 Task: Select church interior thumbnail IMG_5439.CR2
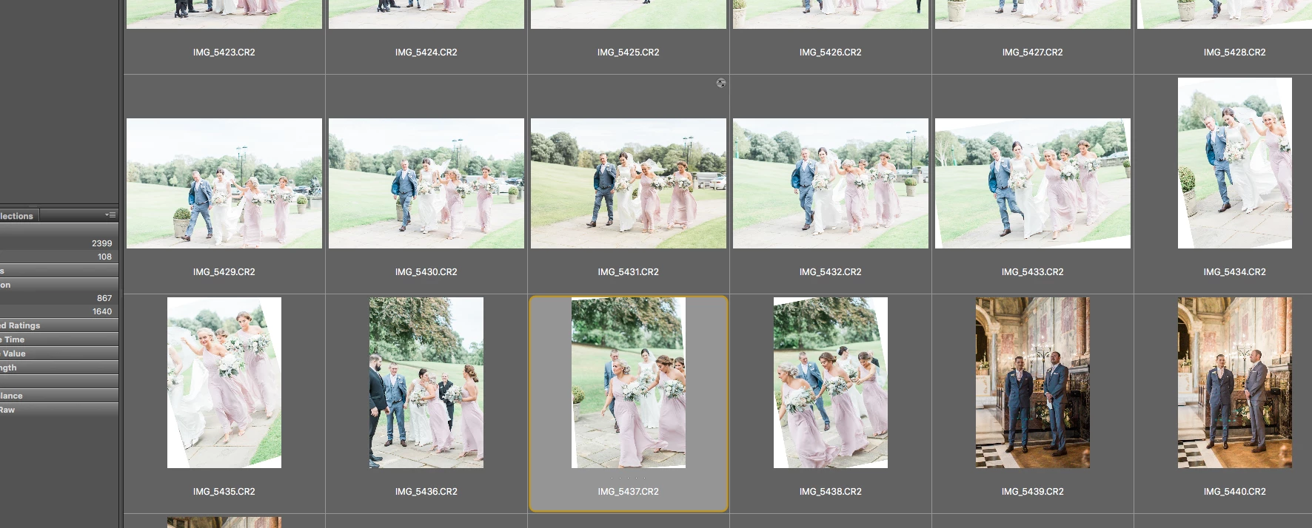pos(1033,382)
